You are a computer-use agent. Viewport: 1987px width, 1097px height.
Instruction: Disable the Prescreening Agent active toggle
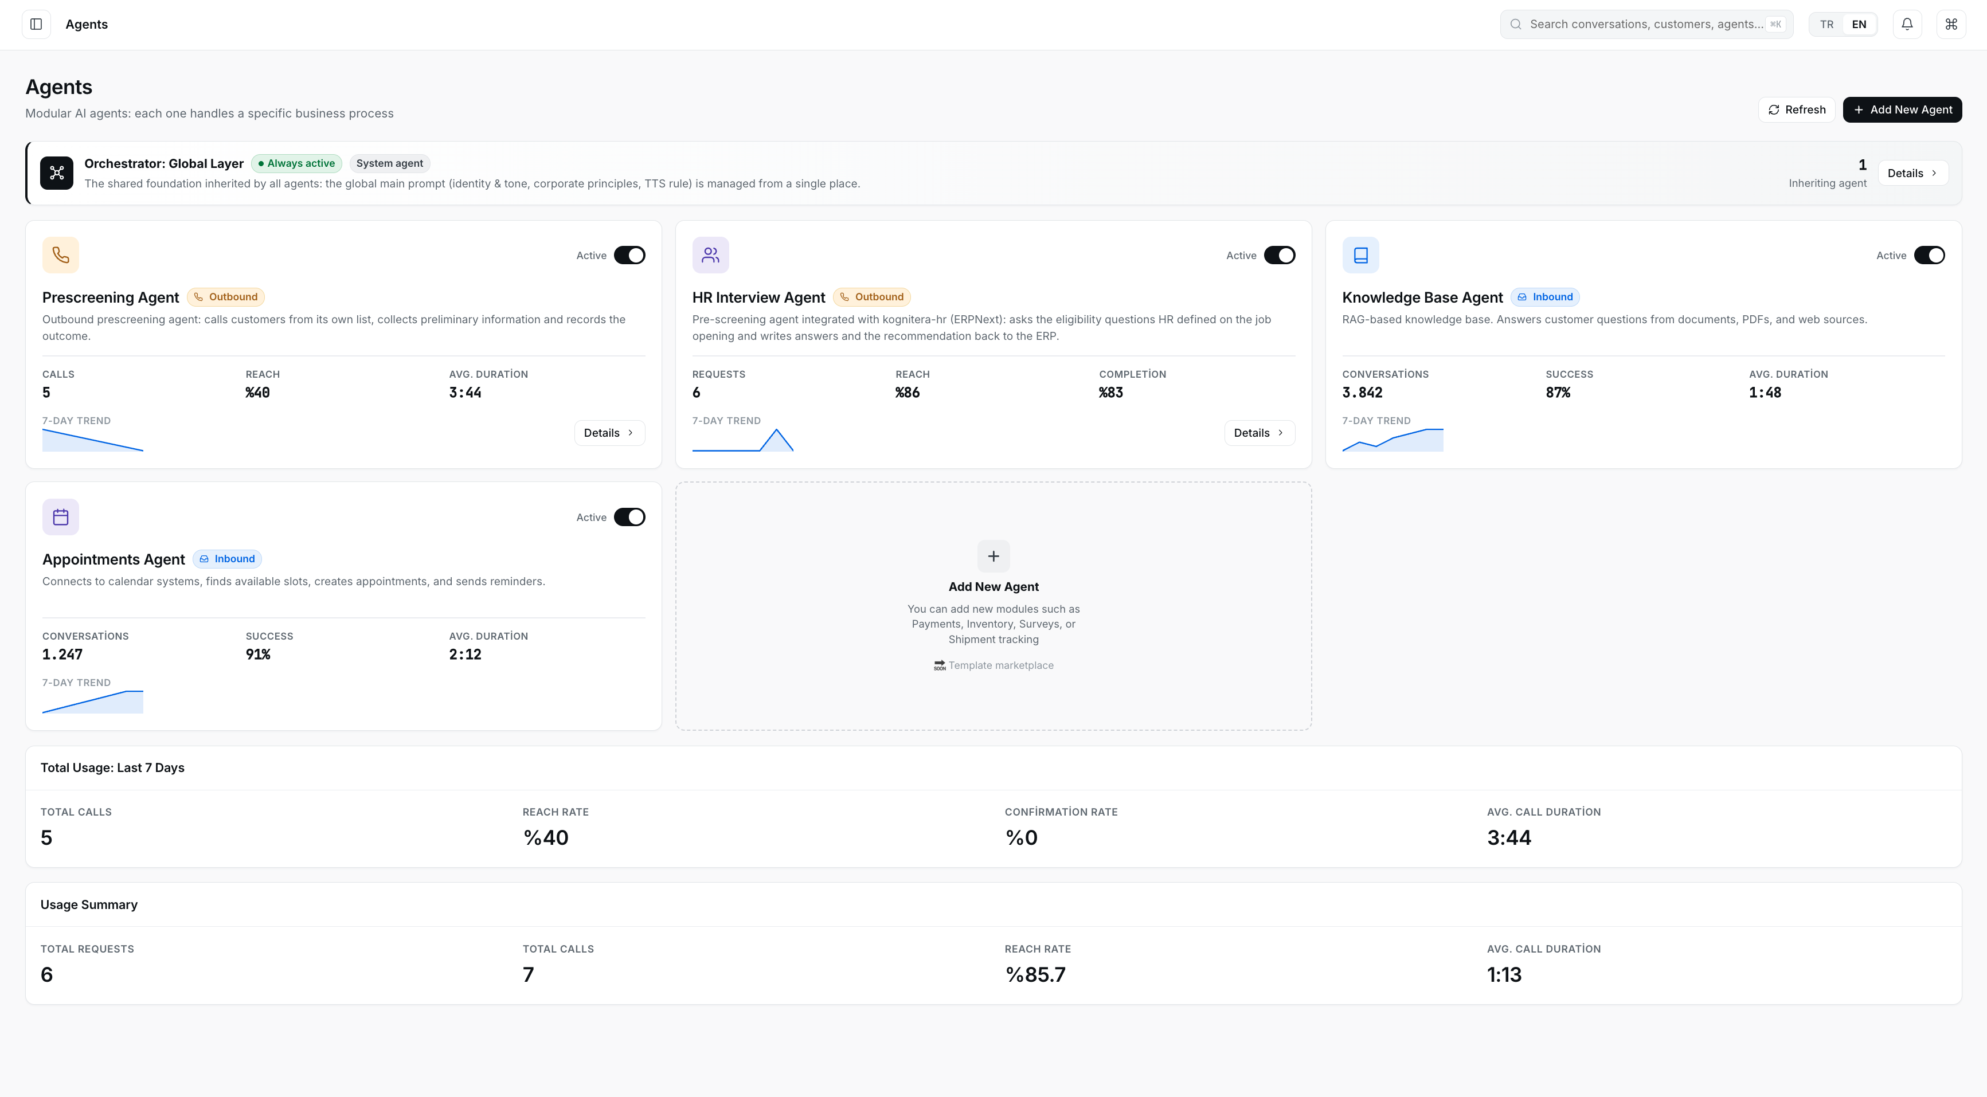coord(629,255)
